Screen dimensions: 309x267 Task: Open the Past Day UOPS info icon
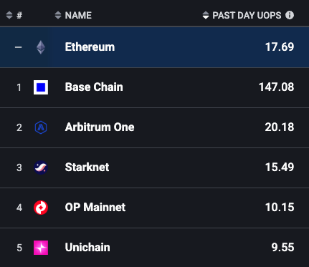tap(290, 15)
